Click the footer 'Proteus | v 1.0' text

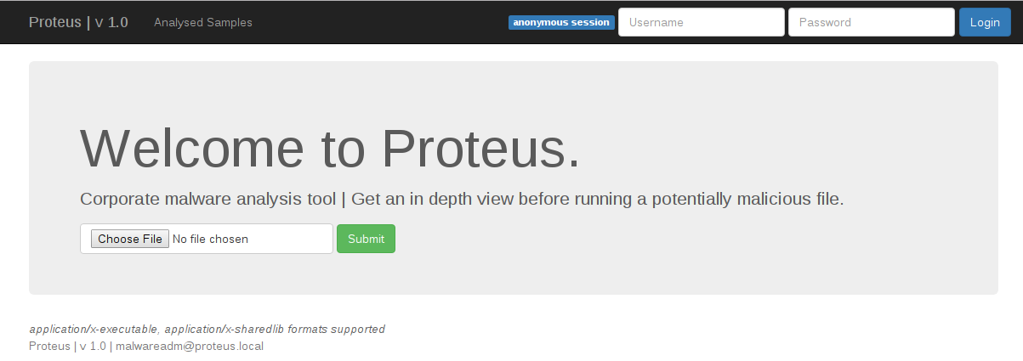click(x=67, y=346)
